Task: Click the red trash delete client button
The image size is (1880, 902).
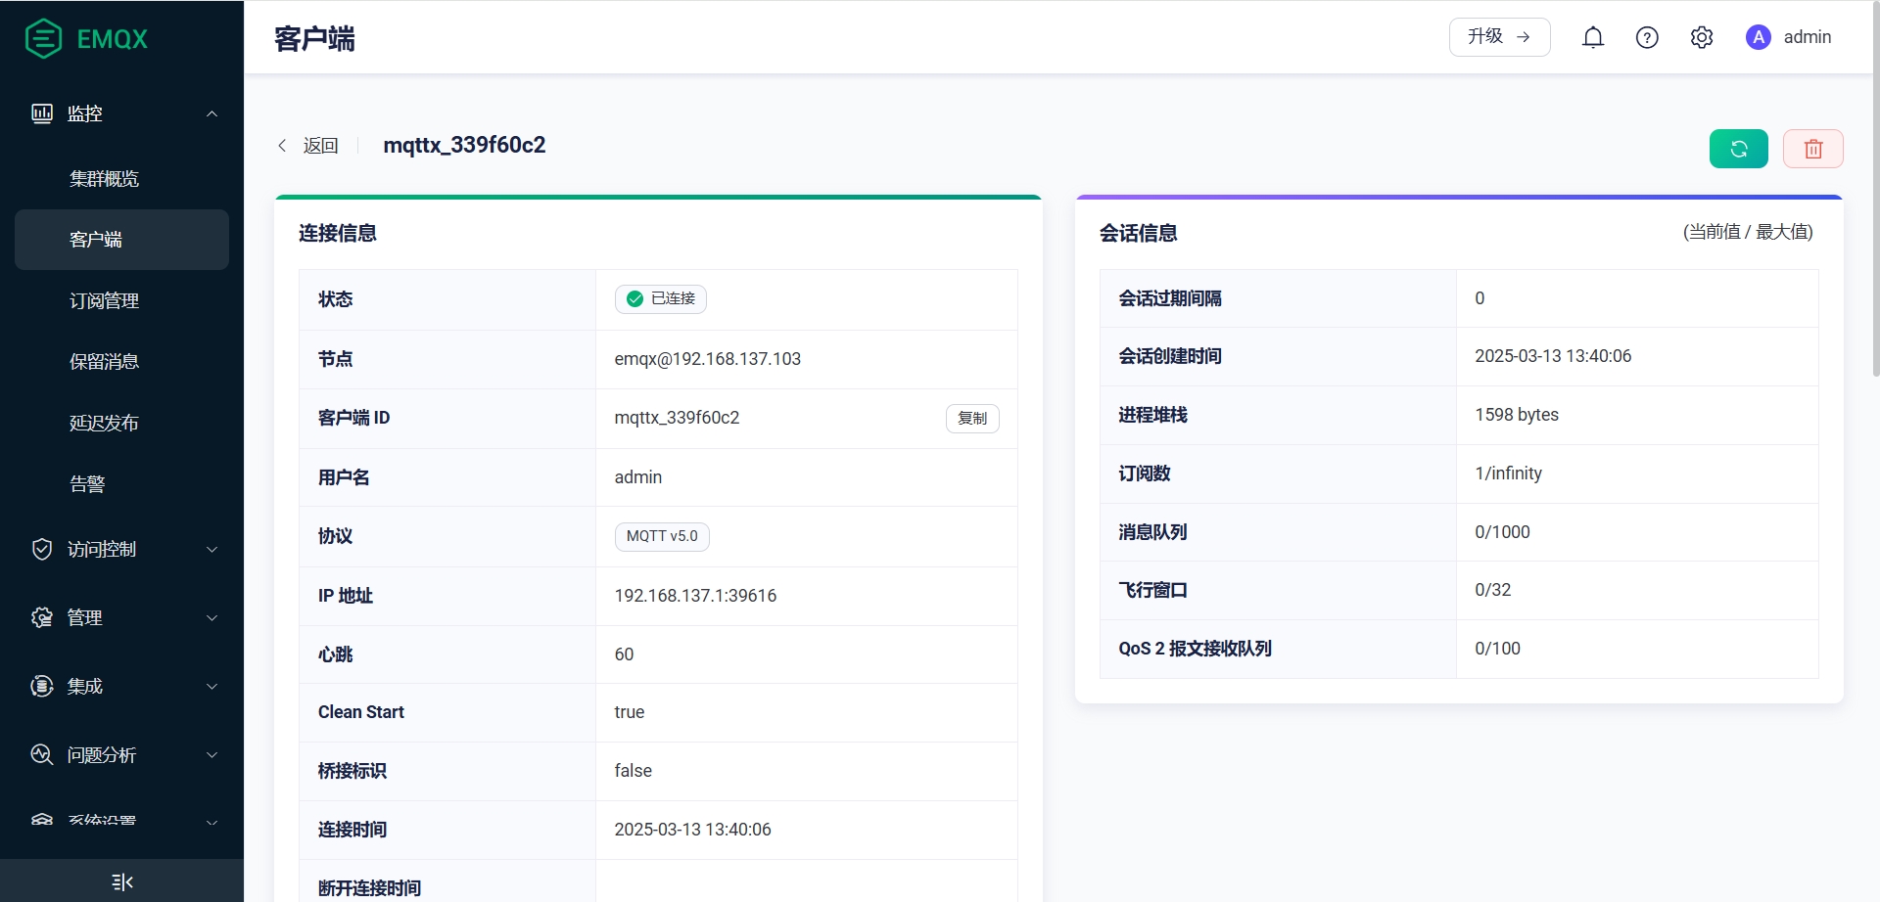Action: point(1812,149)
